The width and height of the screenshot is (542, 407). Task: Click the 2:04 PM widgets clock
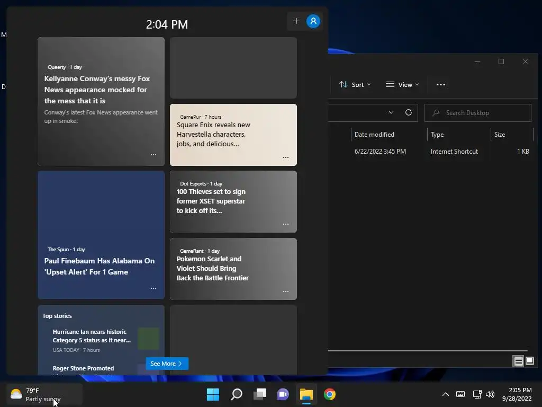(x=167, y=24)
